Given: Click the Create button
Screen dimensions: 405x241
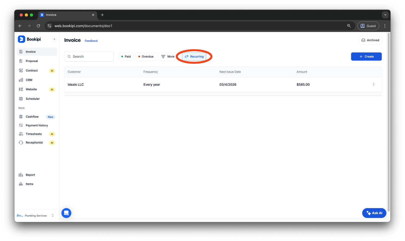Looking at the screenshot, I should (366, 56).
